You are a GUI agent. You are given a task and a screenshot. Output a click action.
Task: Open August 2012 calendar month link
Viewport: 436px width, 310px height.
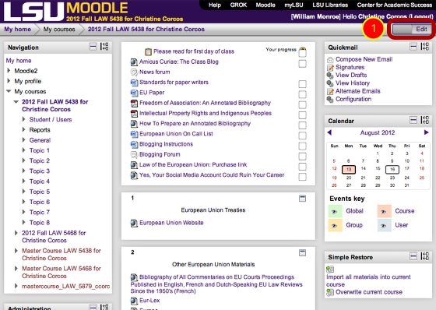pos(378,132)
